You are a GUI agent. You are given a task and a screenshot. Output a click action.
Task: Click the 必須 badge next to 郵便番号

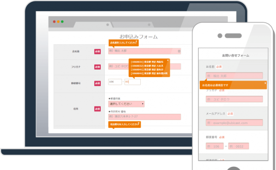coord(98,83)
